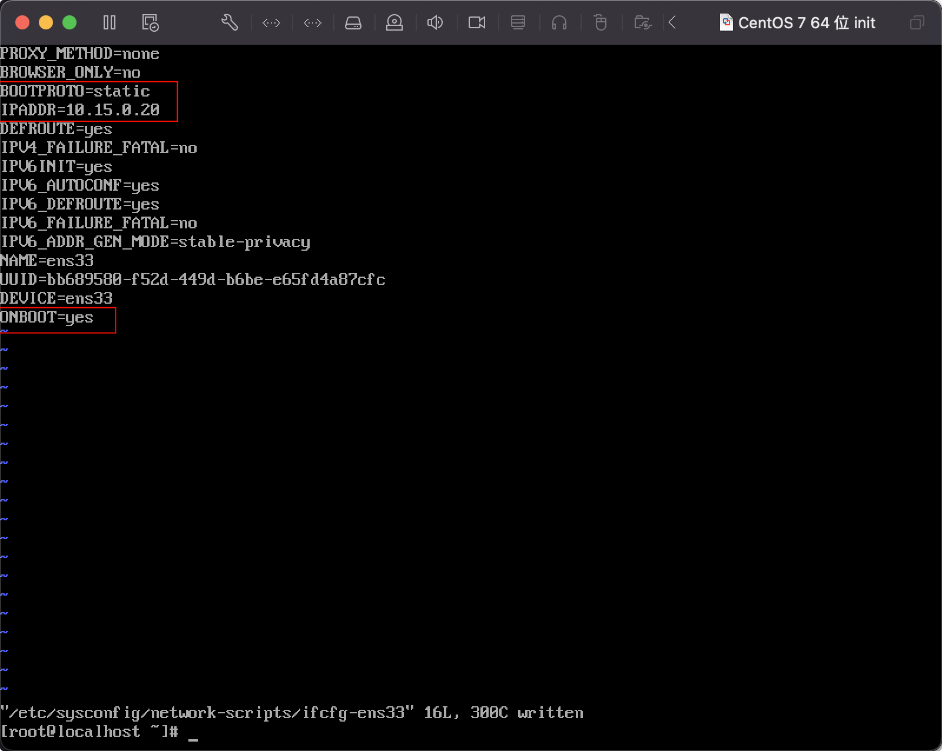Minimize the window with yellow button

pos(46,23)
